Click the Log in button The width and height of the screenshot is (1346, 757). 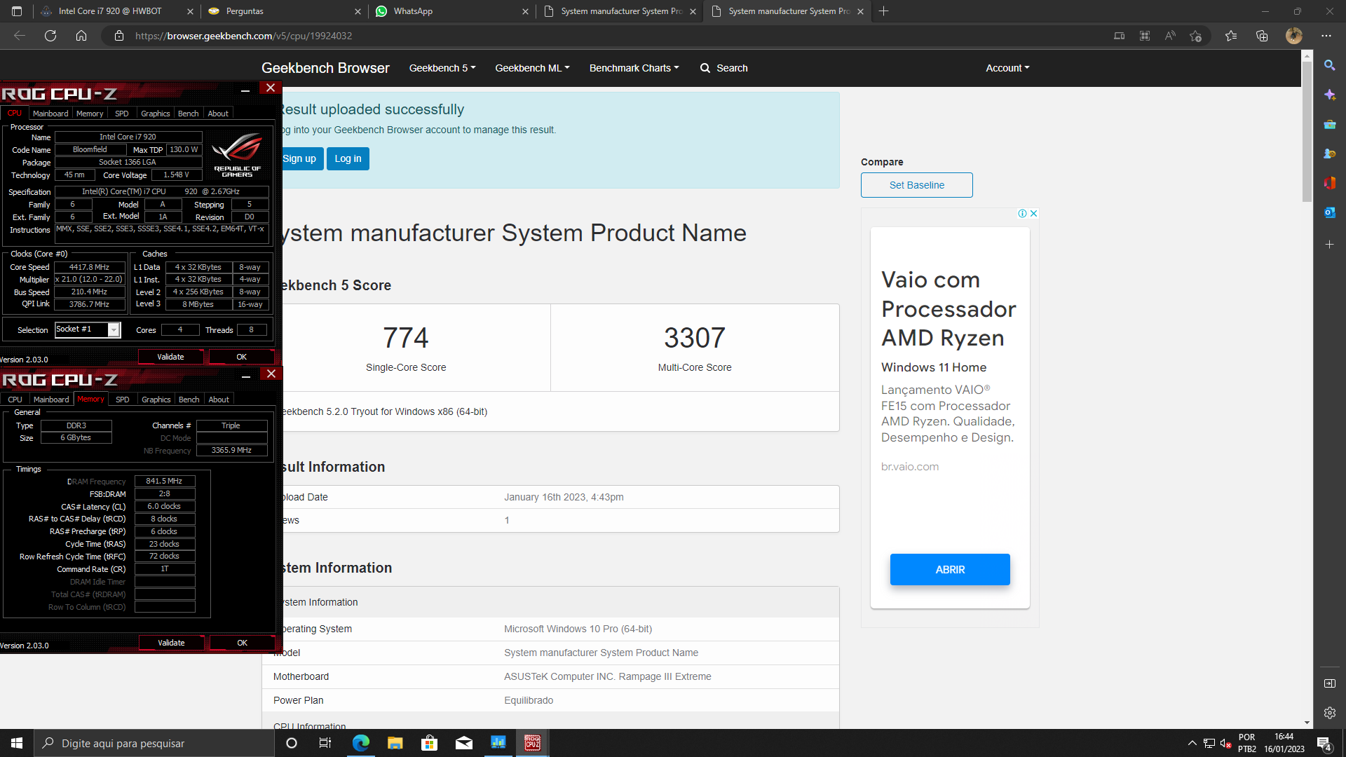click(x=348, y=159)
